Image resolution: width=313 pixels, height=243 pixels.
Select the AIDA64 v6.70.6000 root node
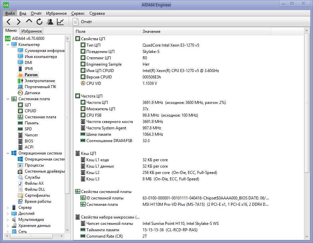pyautogui.click(x=28, y=38)
